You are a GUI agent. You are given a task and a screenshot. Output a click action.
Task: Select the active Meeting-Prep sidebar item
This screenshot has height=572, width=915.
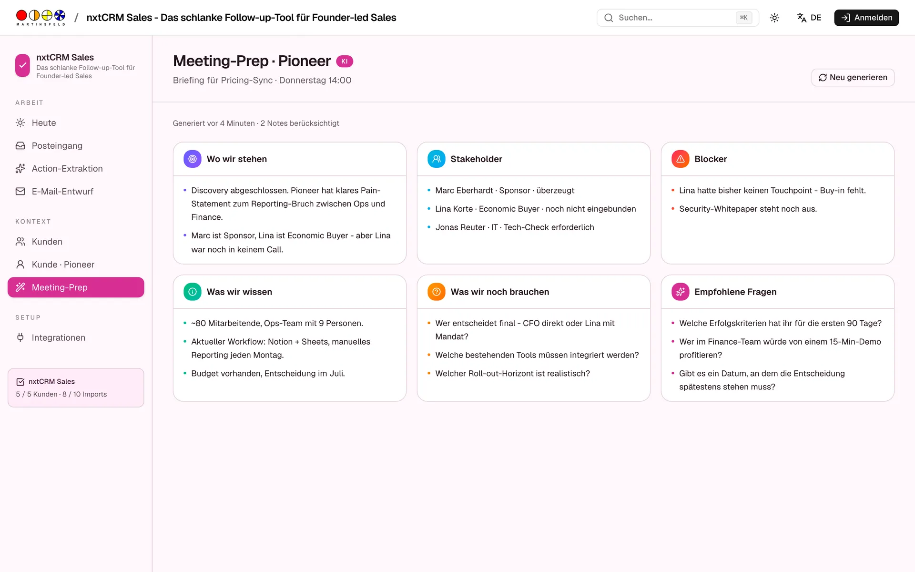point(76,287)
